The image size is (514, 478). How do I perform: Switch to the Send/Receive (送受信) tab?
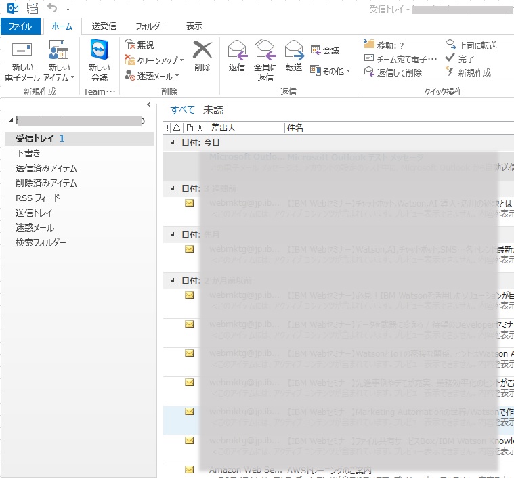pos(104,26)
